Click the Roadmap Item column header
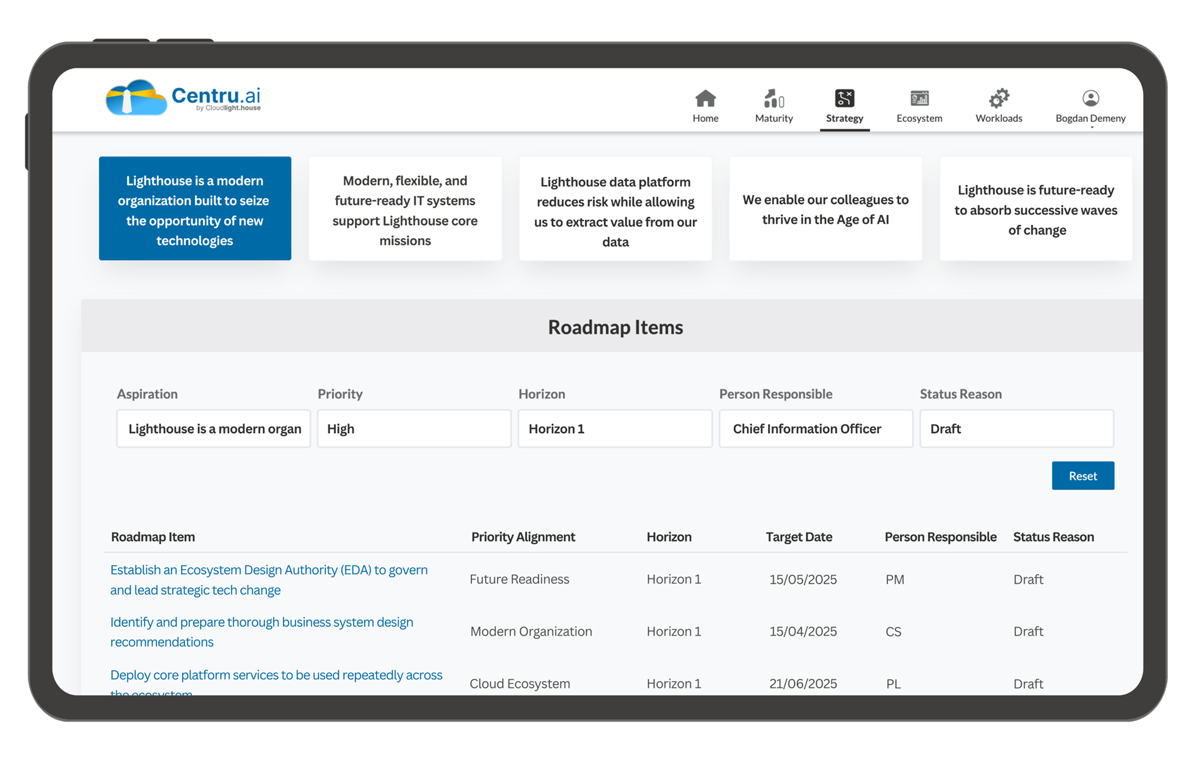 [153, 537]
